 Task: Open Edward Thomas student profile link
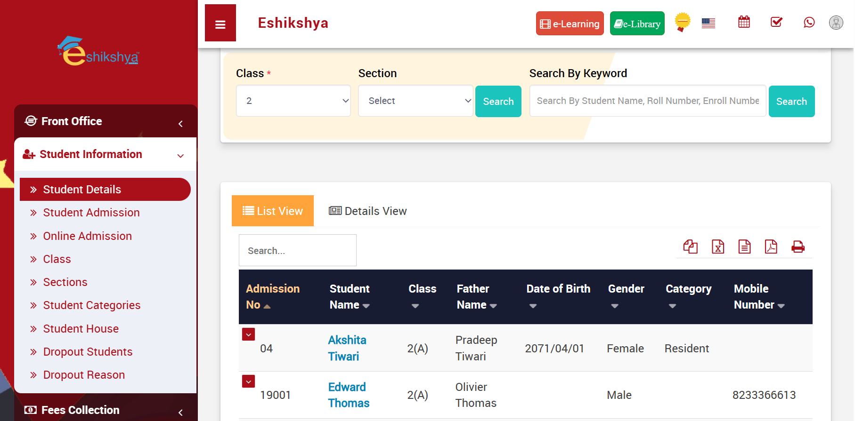(349, 395)
